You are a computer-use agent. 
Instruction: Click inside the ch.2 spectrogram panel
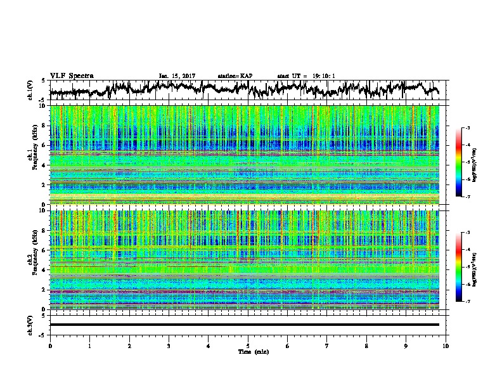tap(245, 260)
